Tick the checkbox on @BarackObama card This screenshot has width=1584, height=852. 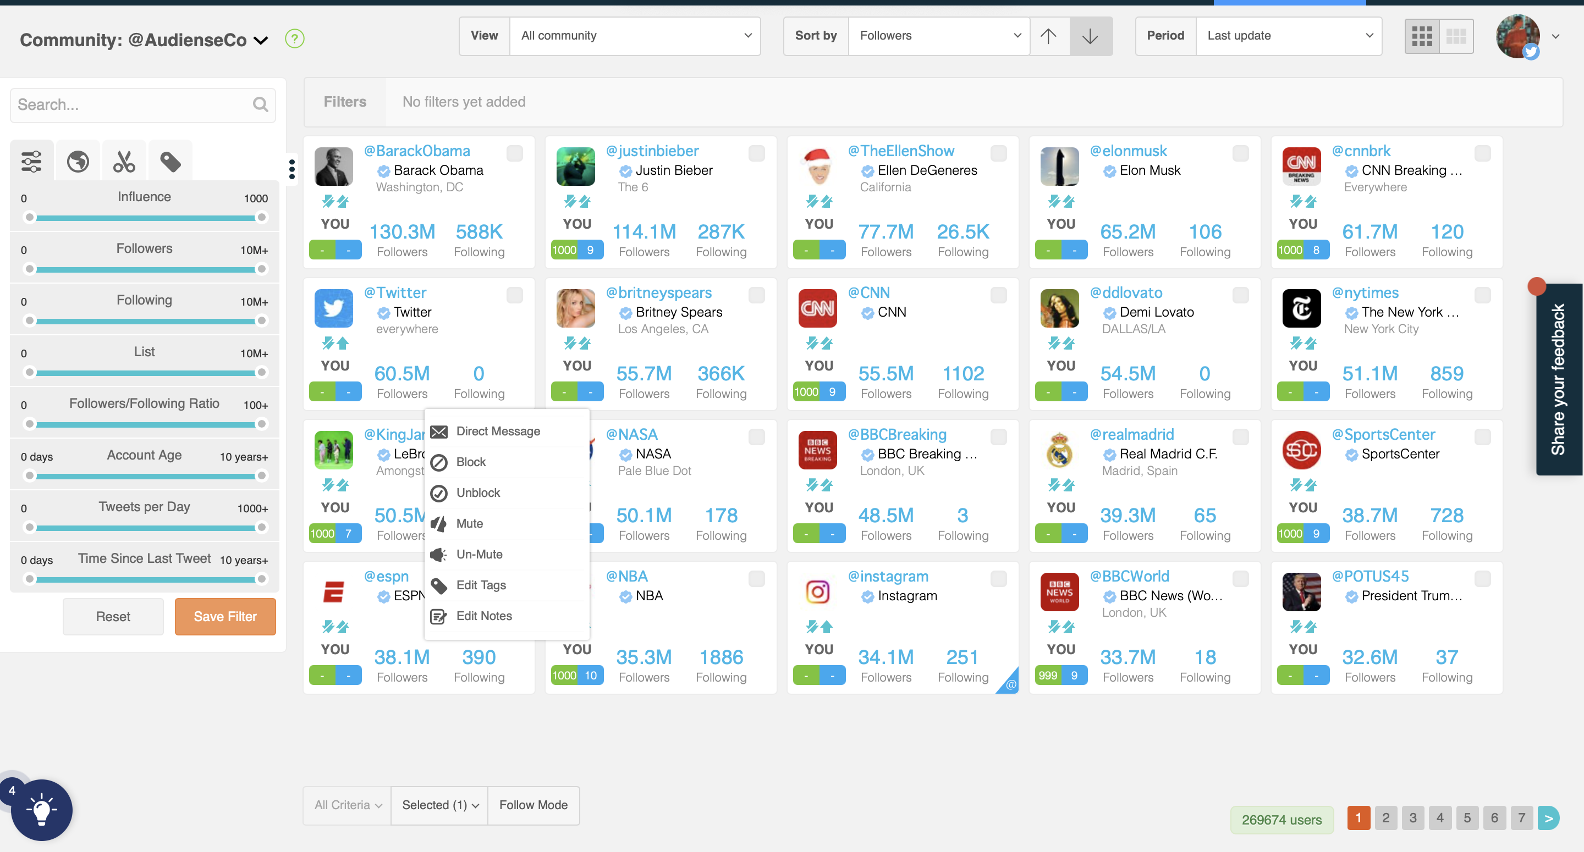click(515, 153)
